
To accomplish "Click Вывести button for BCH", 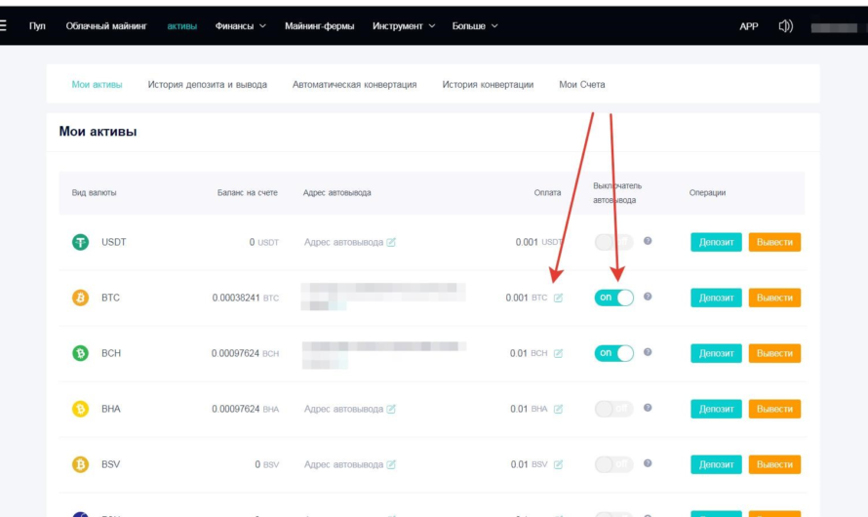I will (x=774, y=353).
